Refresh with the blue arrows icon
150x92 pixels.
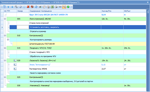point(36,7)
